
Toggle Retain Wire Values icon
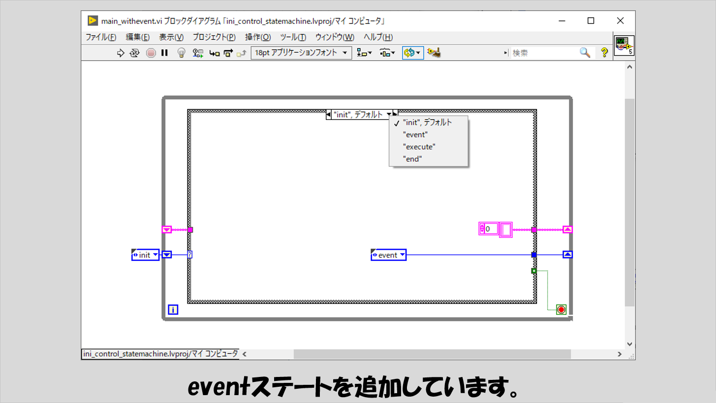[x=198, y=53]
